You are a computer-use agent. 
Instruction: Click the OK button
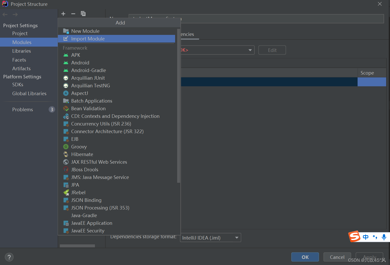(305, 257)
